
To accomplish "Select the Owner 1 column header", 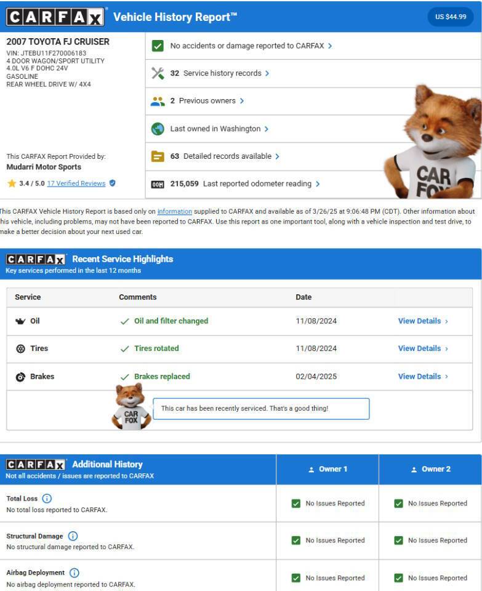I will pyautogui.click(x=327, y=469).
